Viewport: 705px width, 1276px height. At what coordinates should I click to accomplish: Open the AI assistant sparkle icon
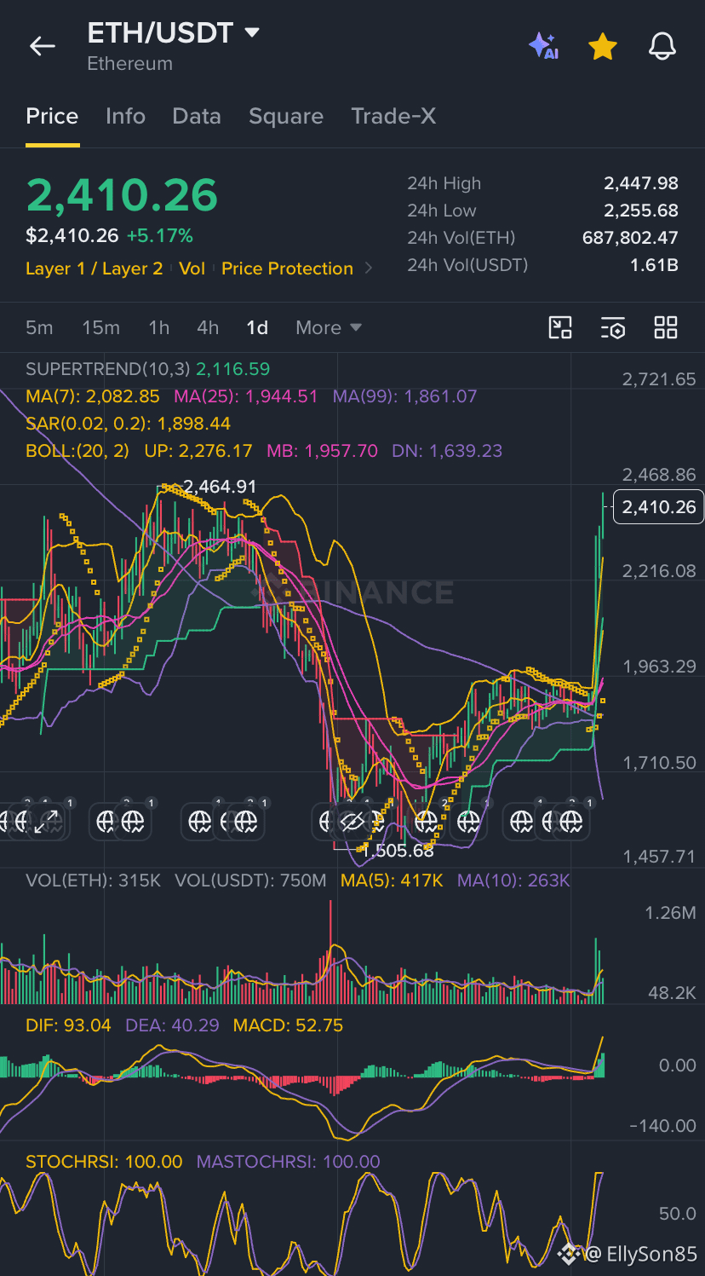pyautogui.click(x=543, y=46)
